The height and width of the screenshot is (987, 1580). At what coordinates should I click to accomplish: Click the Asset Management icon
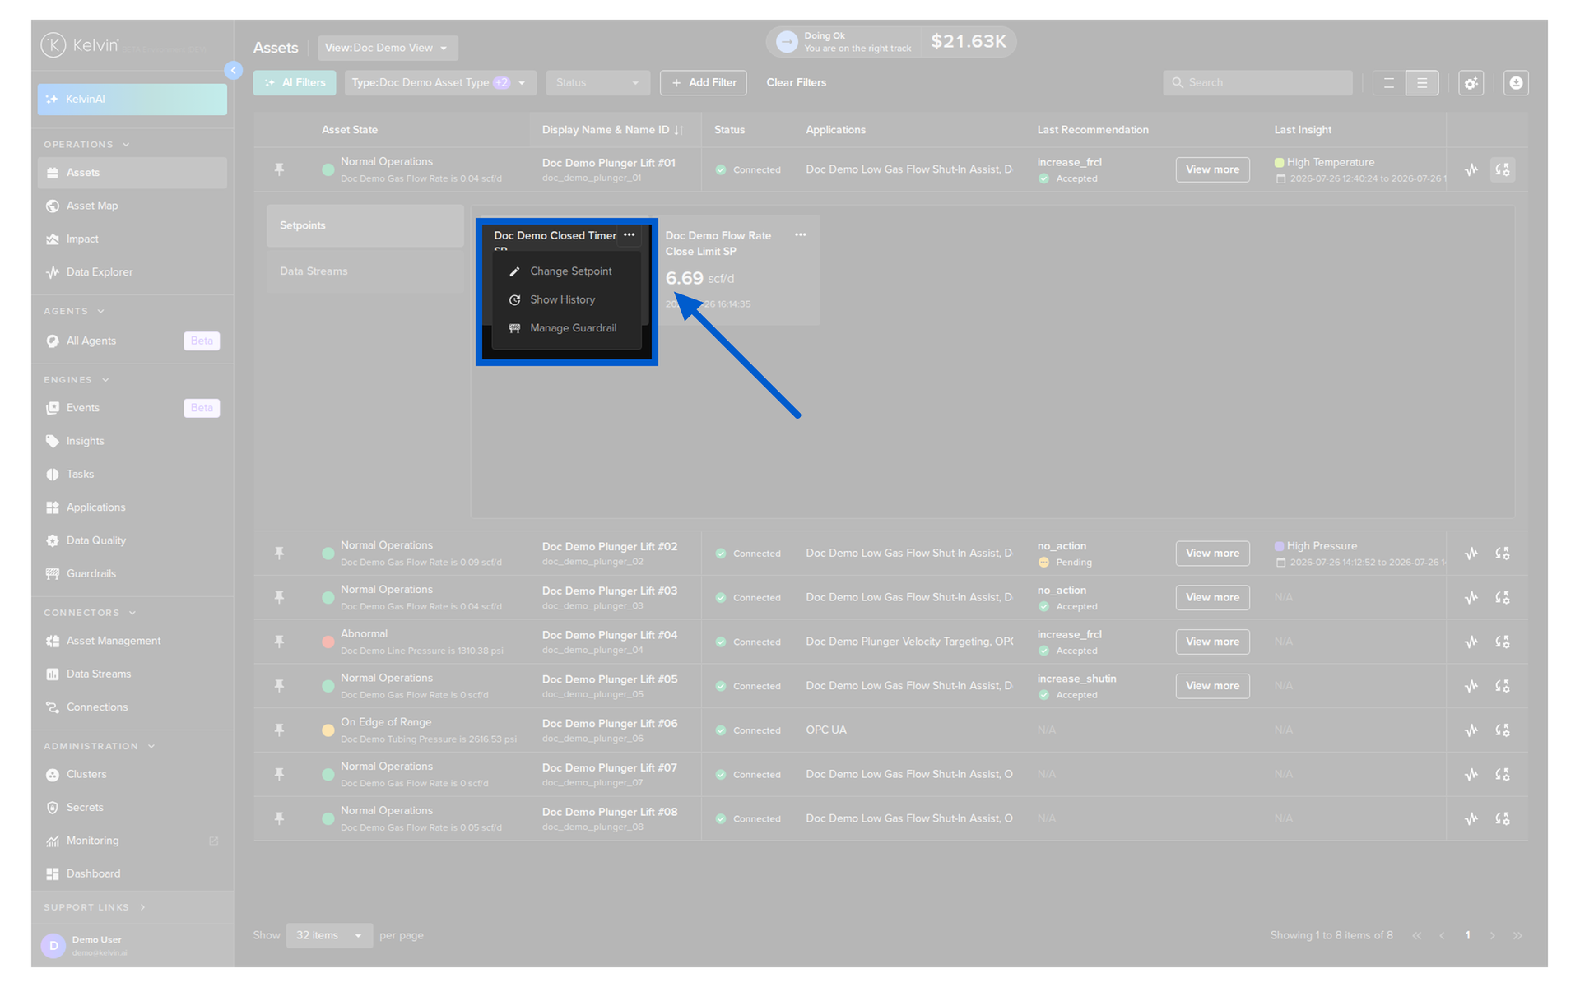point(53,641)
